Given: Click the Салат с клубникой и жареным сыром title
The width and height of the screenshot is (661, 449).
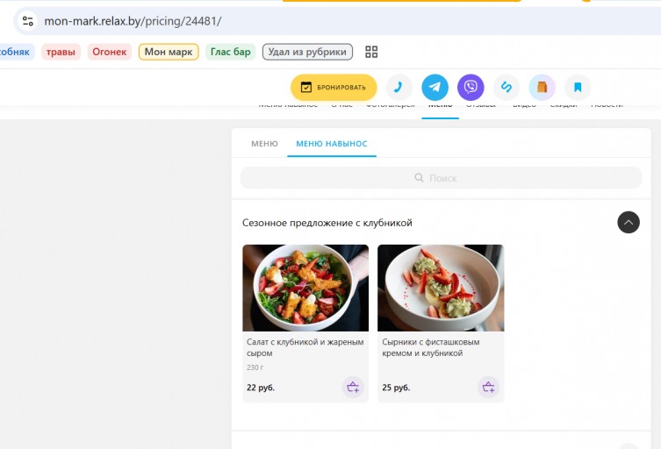Looking at the screenshot, I should pyautogui.click(x=305, y=347).
